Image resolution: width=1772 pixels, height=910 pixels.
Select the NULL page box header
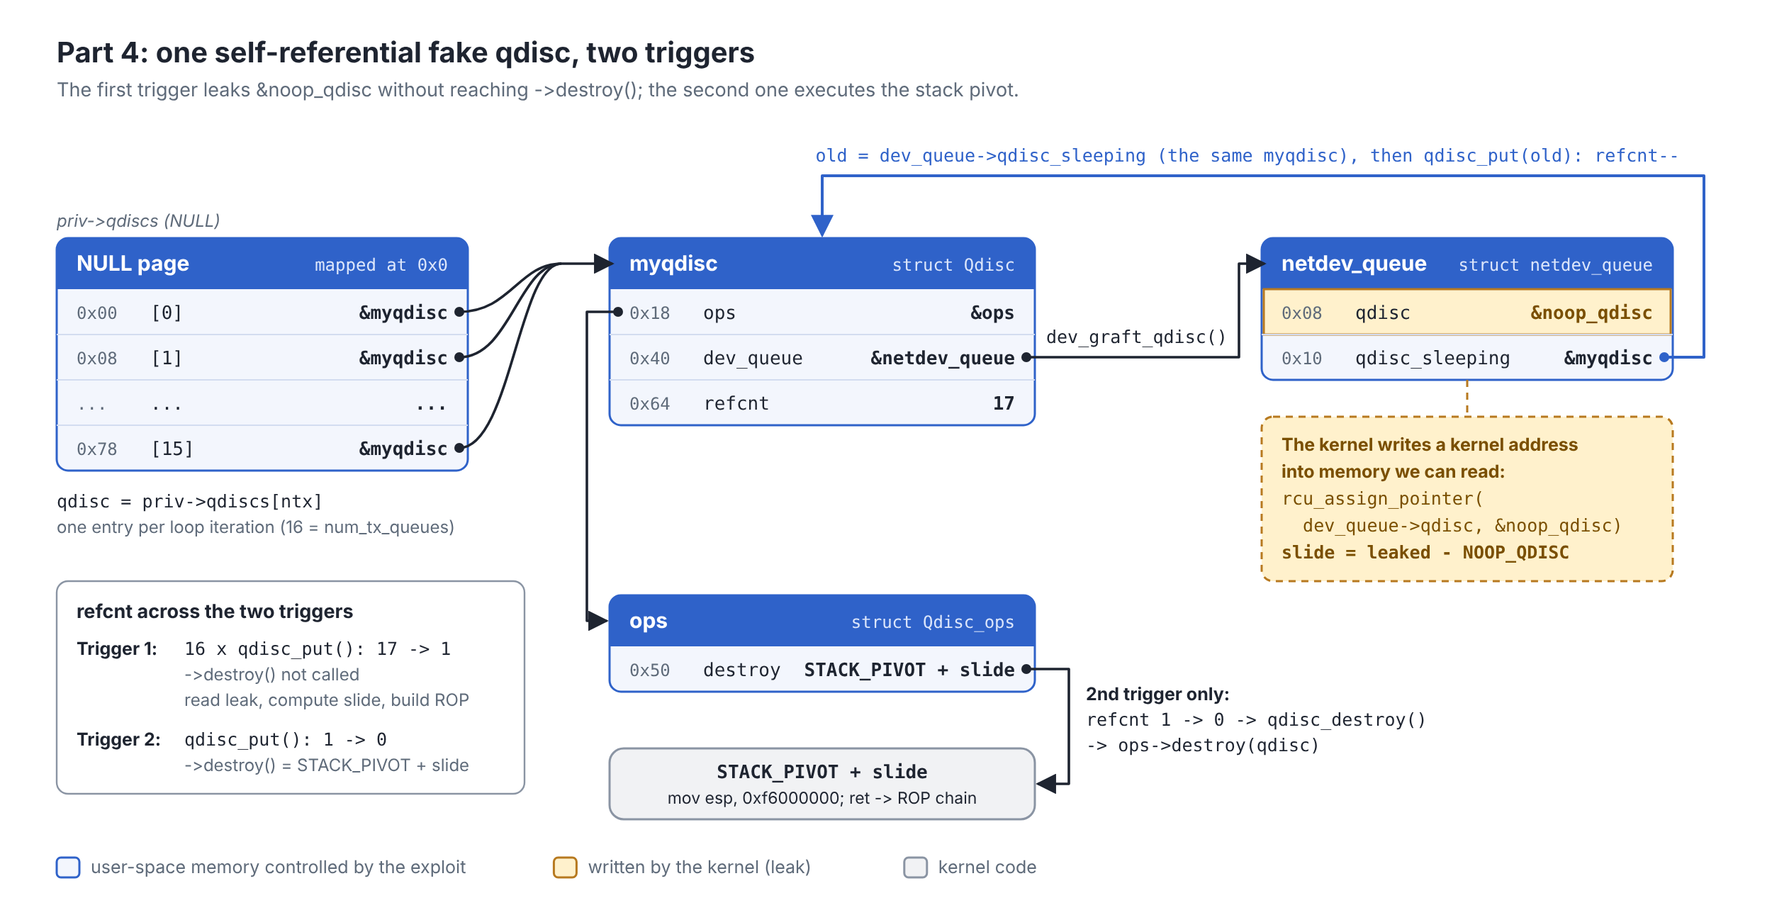(x=262, y=264)
